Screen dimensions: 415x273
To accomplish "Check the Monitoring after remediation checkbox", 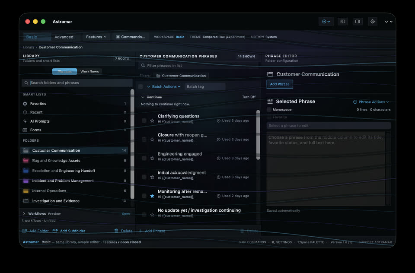I will (144, 196).
